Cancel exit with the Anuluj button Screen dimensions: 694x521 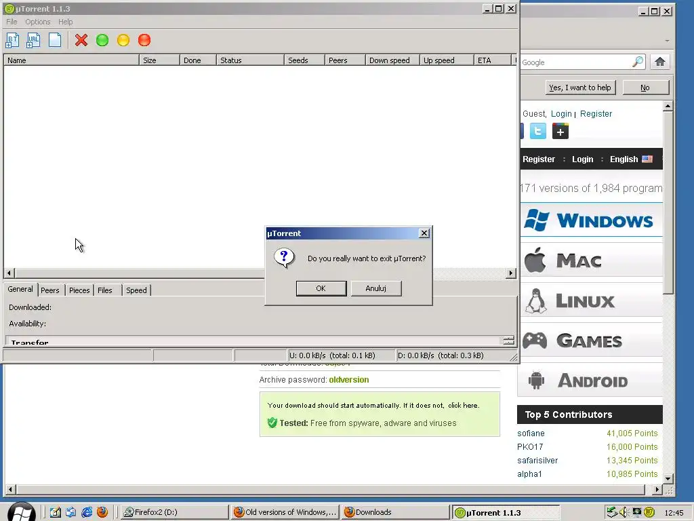click(375, 288)
